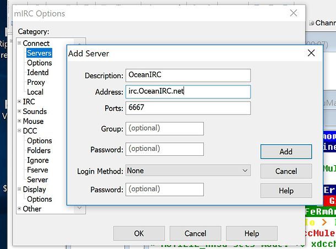Viewport: 336px width, 249px height.
Task: Click Help in mIRC Options window
Action: [252, 233]
